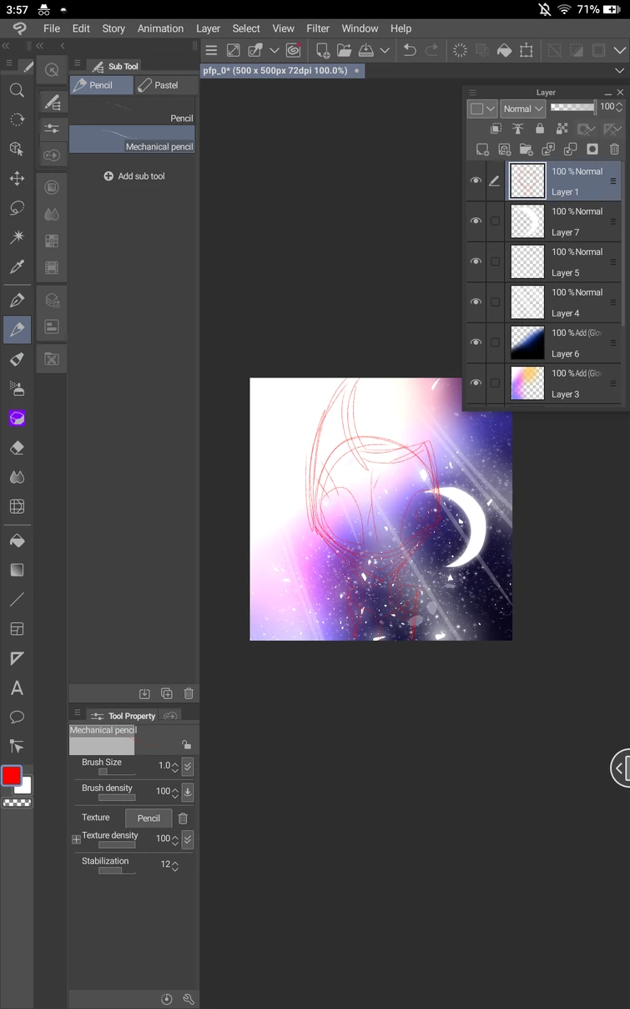Click the layer opacity slider

click(x=573, y=107)
